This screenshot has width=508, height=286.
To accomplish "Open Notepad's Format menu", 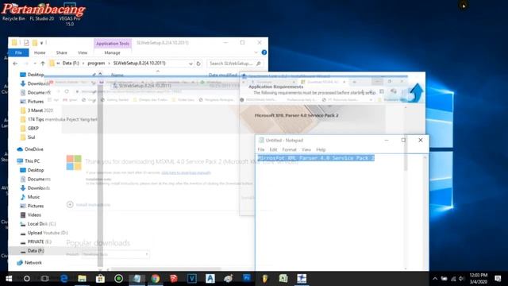I will [289, 149].
